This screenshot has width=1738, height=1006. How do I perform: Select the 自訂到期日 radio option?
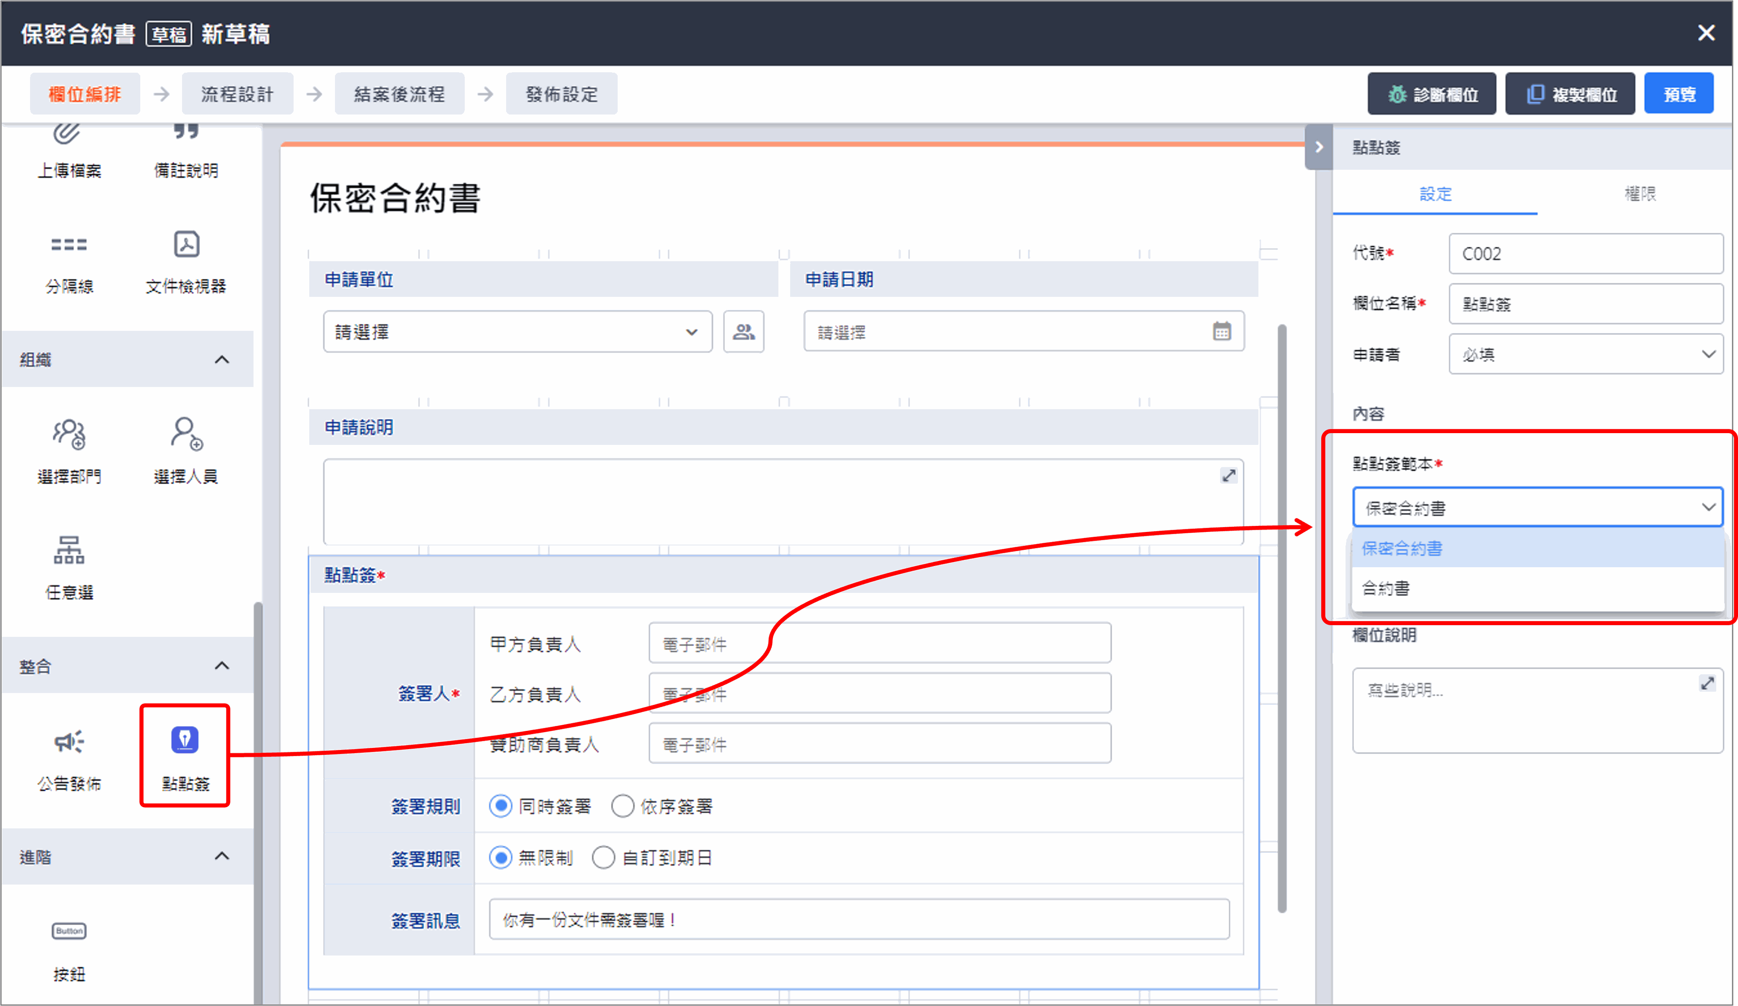point(603,858)
